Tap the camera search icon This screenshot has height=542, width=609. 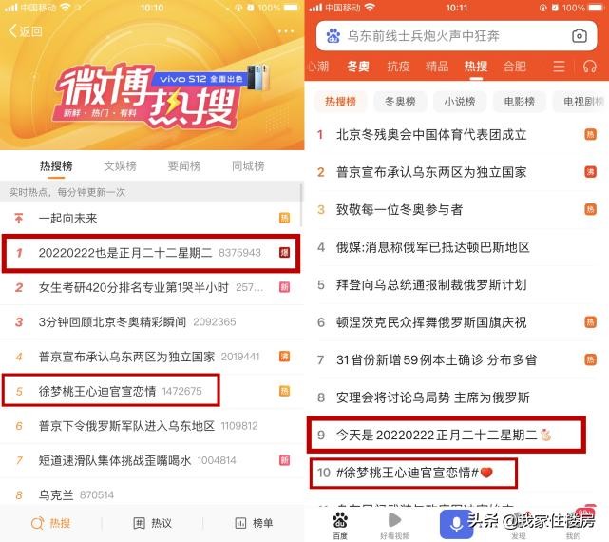coord(580,36)
